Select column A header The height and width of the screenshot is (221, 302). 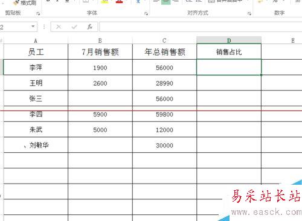pos(36,40)
